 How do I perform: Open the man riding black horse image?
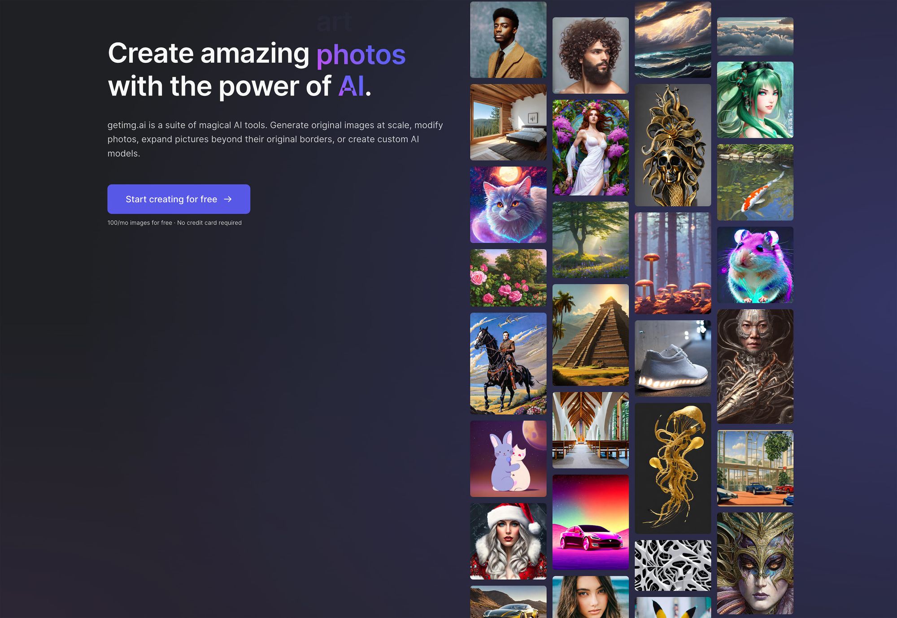[x=508, y=363]
